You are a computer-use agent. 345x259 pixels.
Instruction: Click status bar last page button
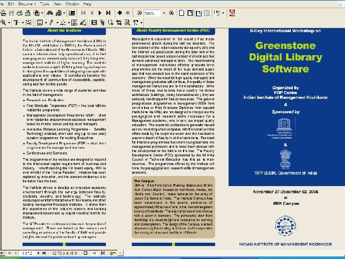pos(44,253)
